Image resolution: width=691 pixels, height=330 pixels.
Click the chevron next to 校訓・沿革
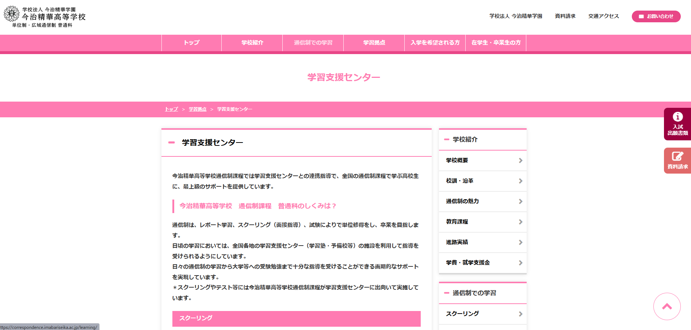(x=520, y=181)
